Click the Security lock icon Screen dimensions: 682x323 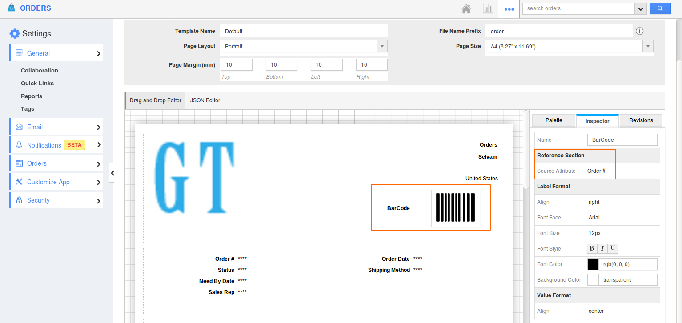click(19, 200)
